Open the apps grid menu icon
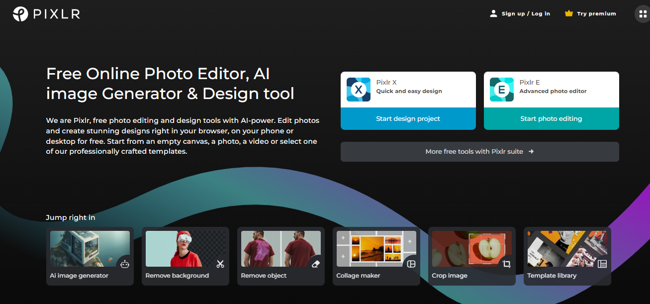Screen dimensions: 650x304 [642, 14]
